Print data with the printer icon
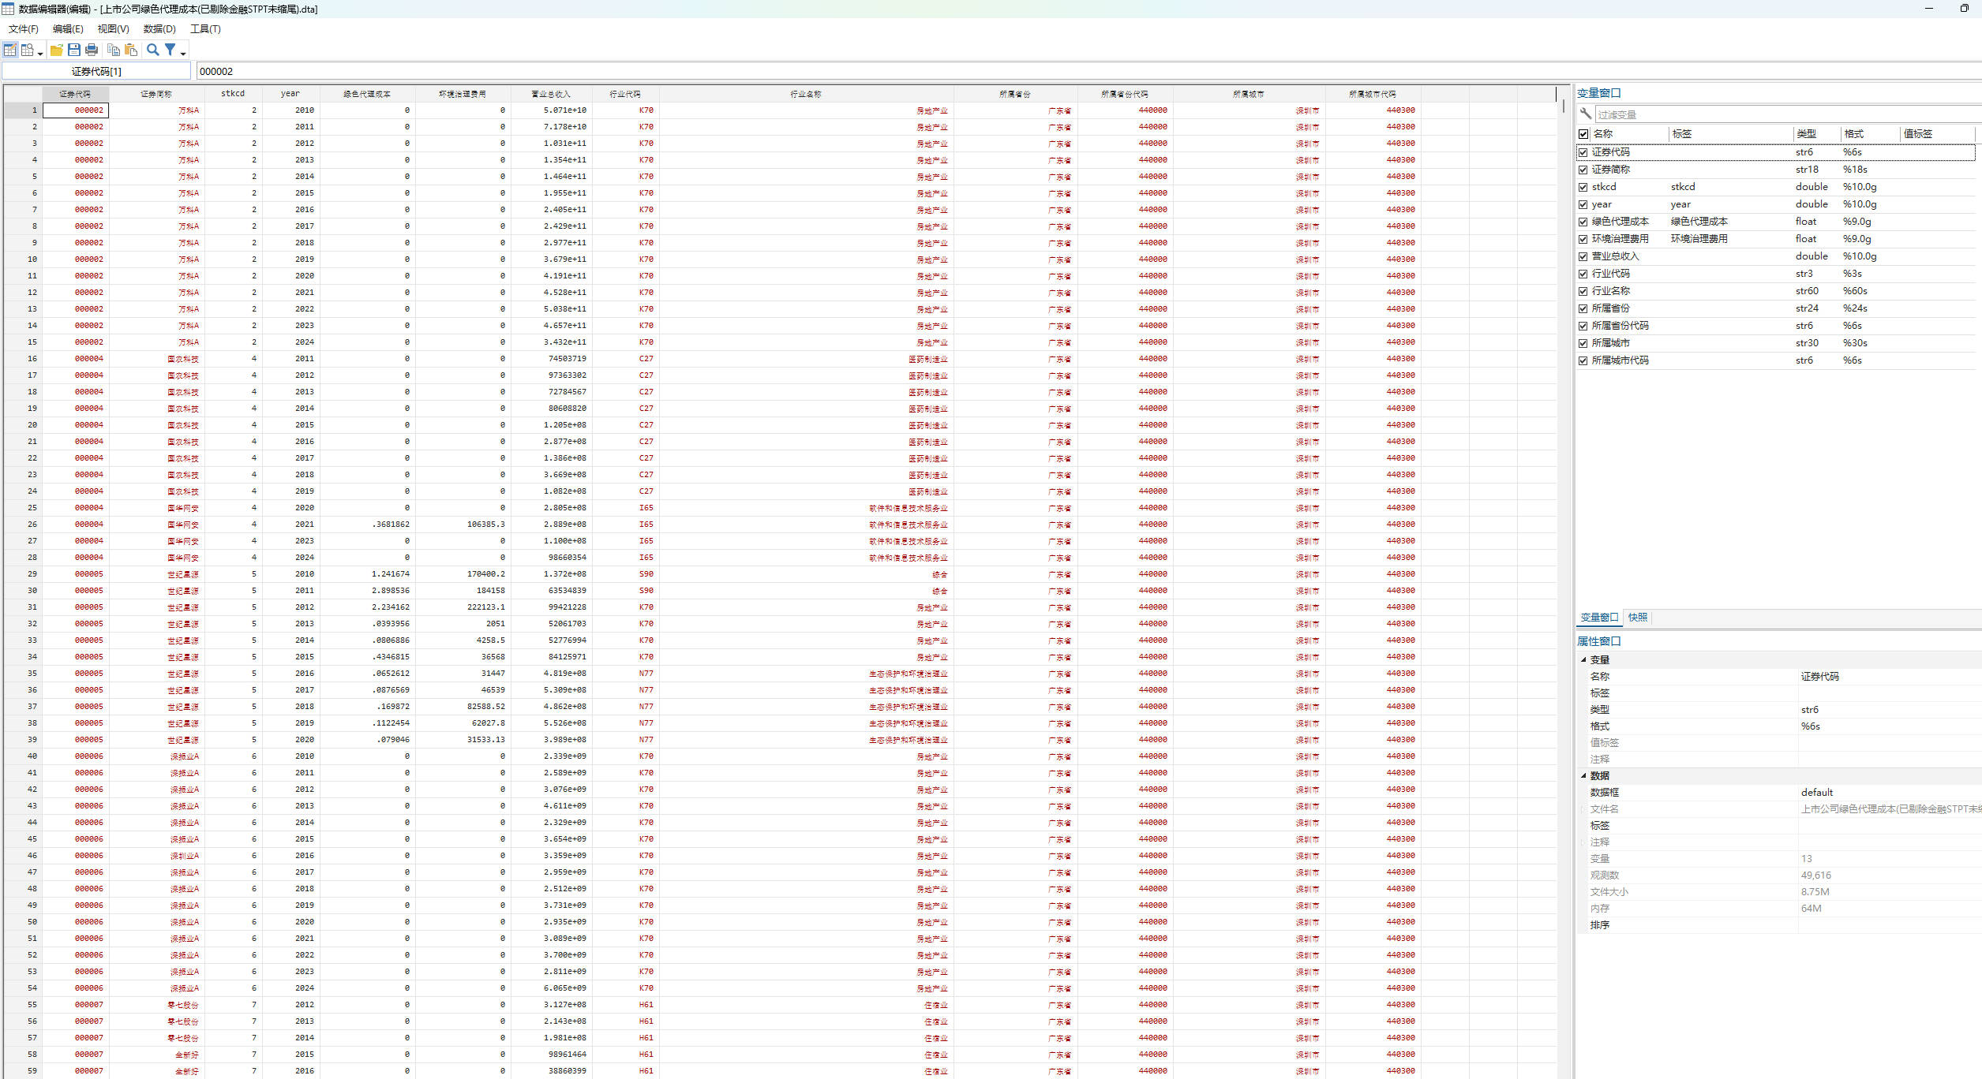The height and width of the screenshot is (1079, 1982). coord(92,50)
